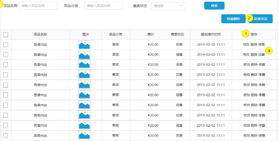Open the 售卖状态 dropdown
The width and height of the screenshot is (278, 141).
tap(168, 6)
